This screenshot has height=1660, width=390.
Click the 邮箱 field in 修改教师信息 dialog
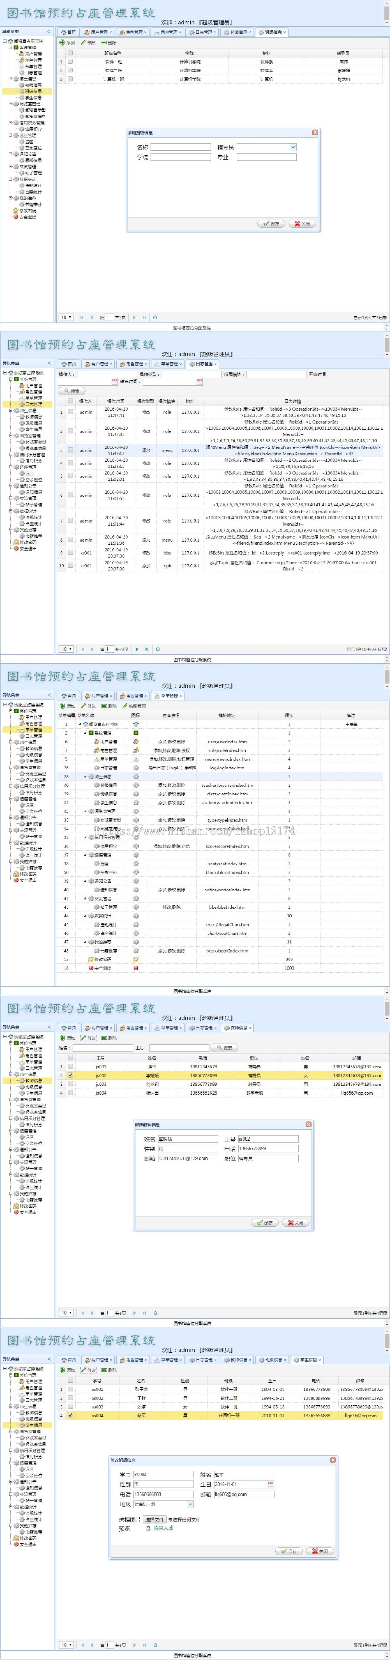[187, 1159]
